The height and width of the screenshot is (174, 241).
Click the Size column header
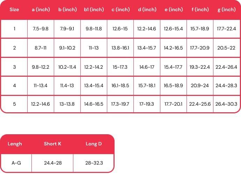(x=14, y=10)
